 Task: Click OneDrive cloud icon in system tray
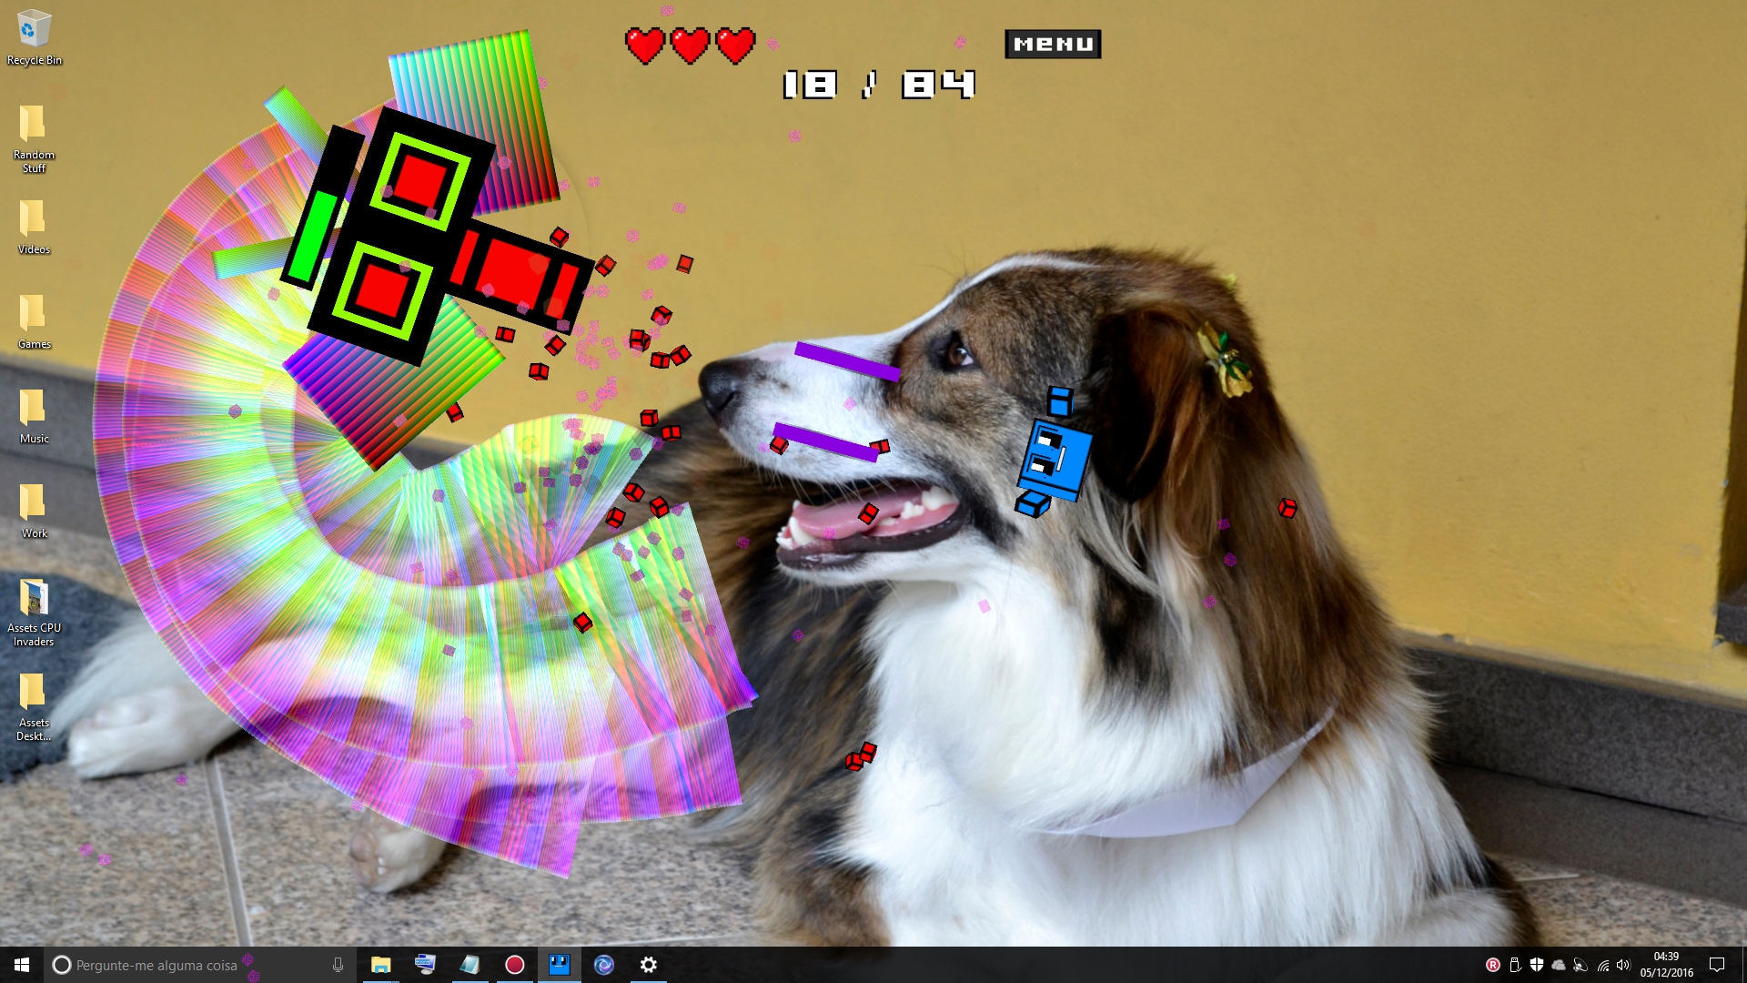1559,965
